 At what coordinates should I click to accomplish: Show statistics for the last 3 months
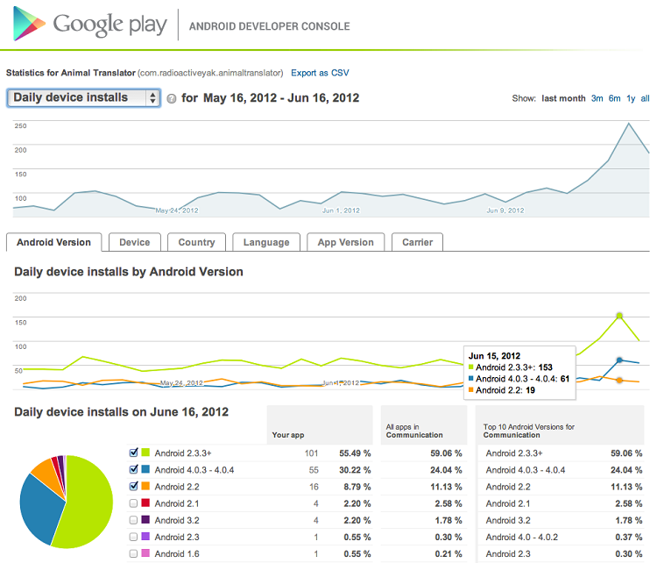click(597, 98)
